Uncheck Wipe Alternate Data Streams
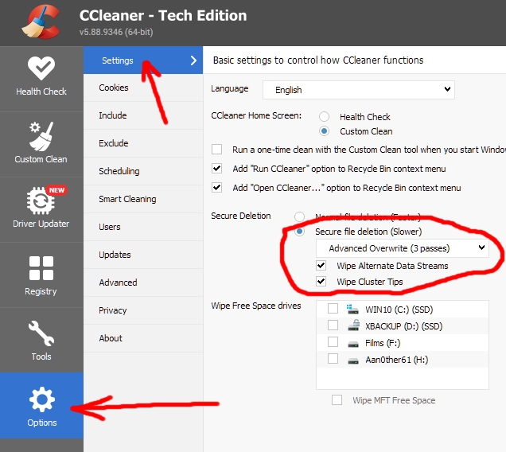506x452 pixels. (x=321, y=265)
